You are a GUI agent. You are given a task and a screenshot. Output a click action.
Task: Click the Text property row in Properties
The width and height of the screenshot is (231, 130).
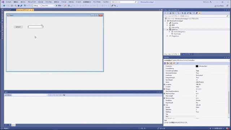pos(196,116)
